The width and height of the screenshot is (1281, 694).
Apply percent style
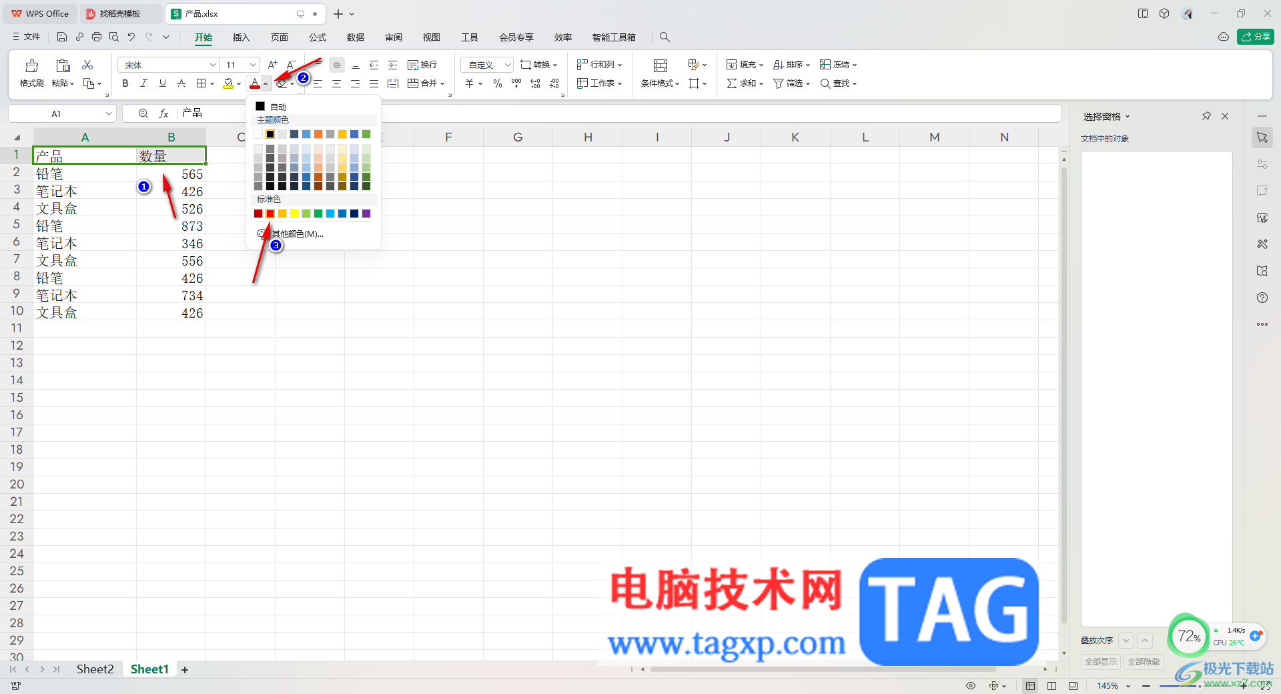click(498, 83)
